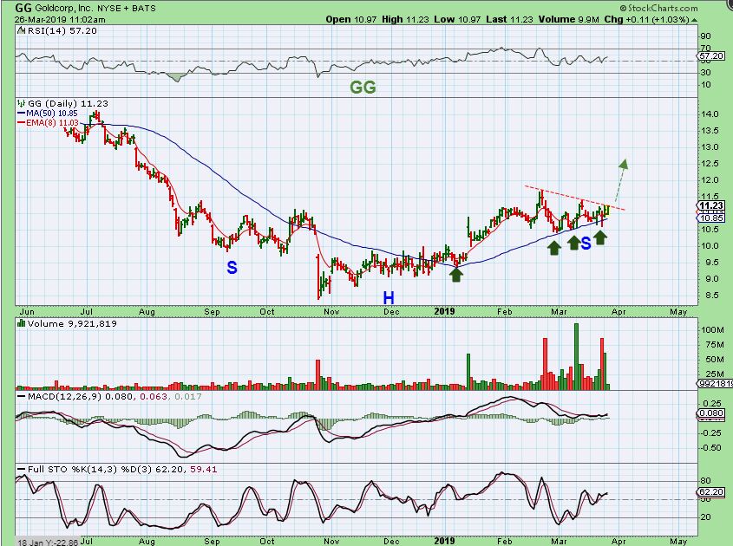
Task: Click the 'Last 11.23' header value
Action: [x=509, y=20]
